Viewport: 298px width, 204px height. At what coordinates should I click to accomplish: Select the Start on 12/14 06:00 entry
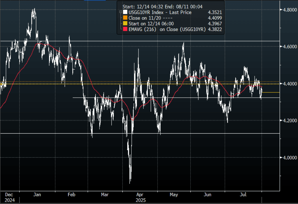151,23
